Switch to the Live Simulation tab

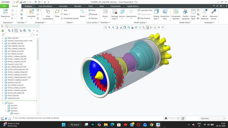pos(45,6)
